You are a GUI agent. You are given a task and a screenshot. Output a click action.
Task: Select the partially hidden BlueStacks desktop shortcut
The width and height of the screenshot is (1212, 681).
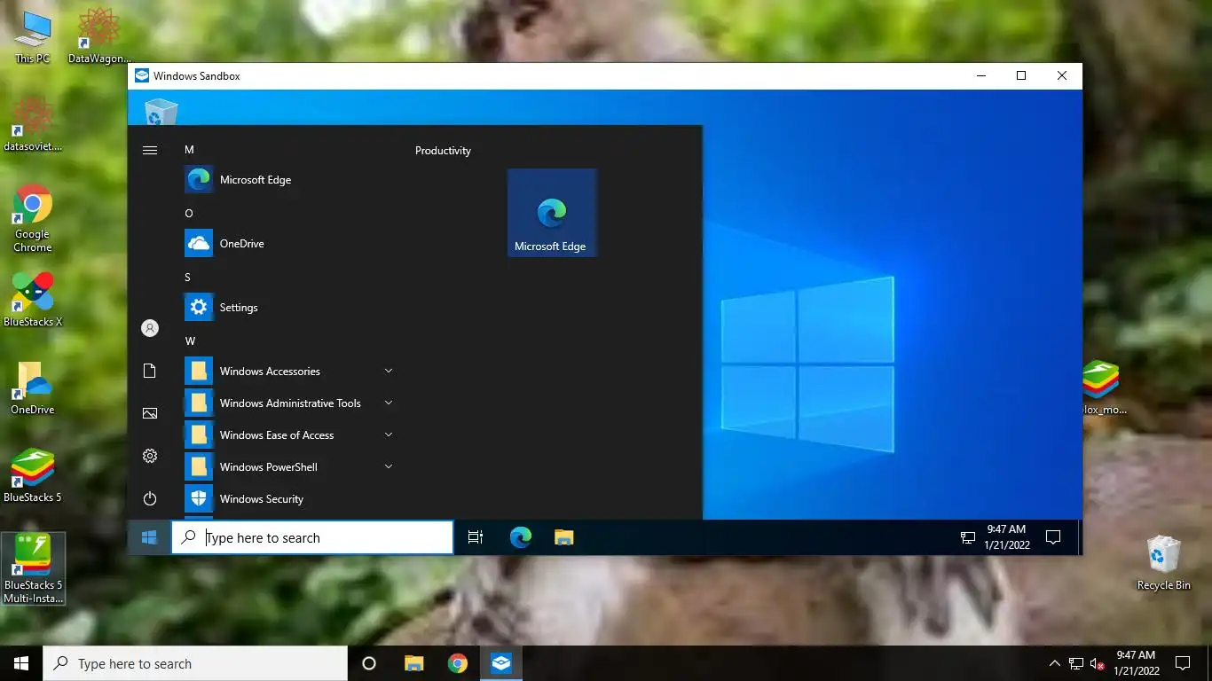[1103, 388]
